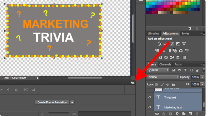Open timeline settings gear icon
Viewport: 208px width, 116px height.
(16, 90)
